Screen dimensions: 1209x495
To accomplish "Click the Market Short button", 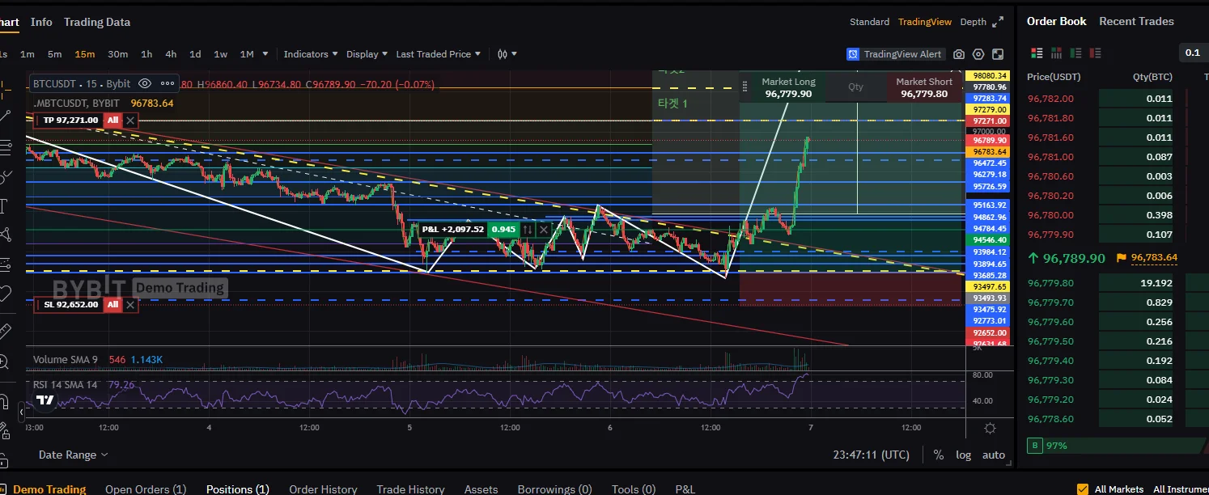I will 923,87.
